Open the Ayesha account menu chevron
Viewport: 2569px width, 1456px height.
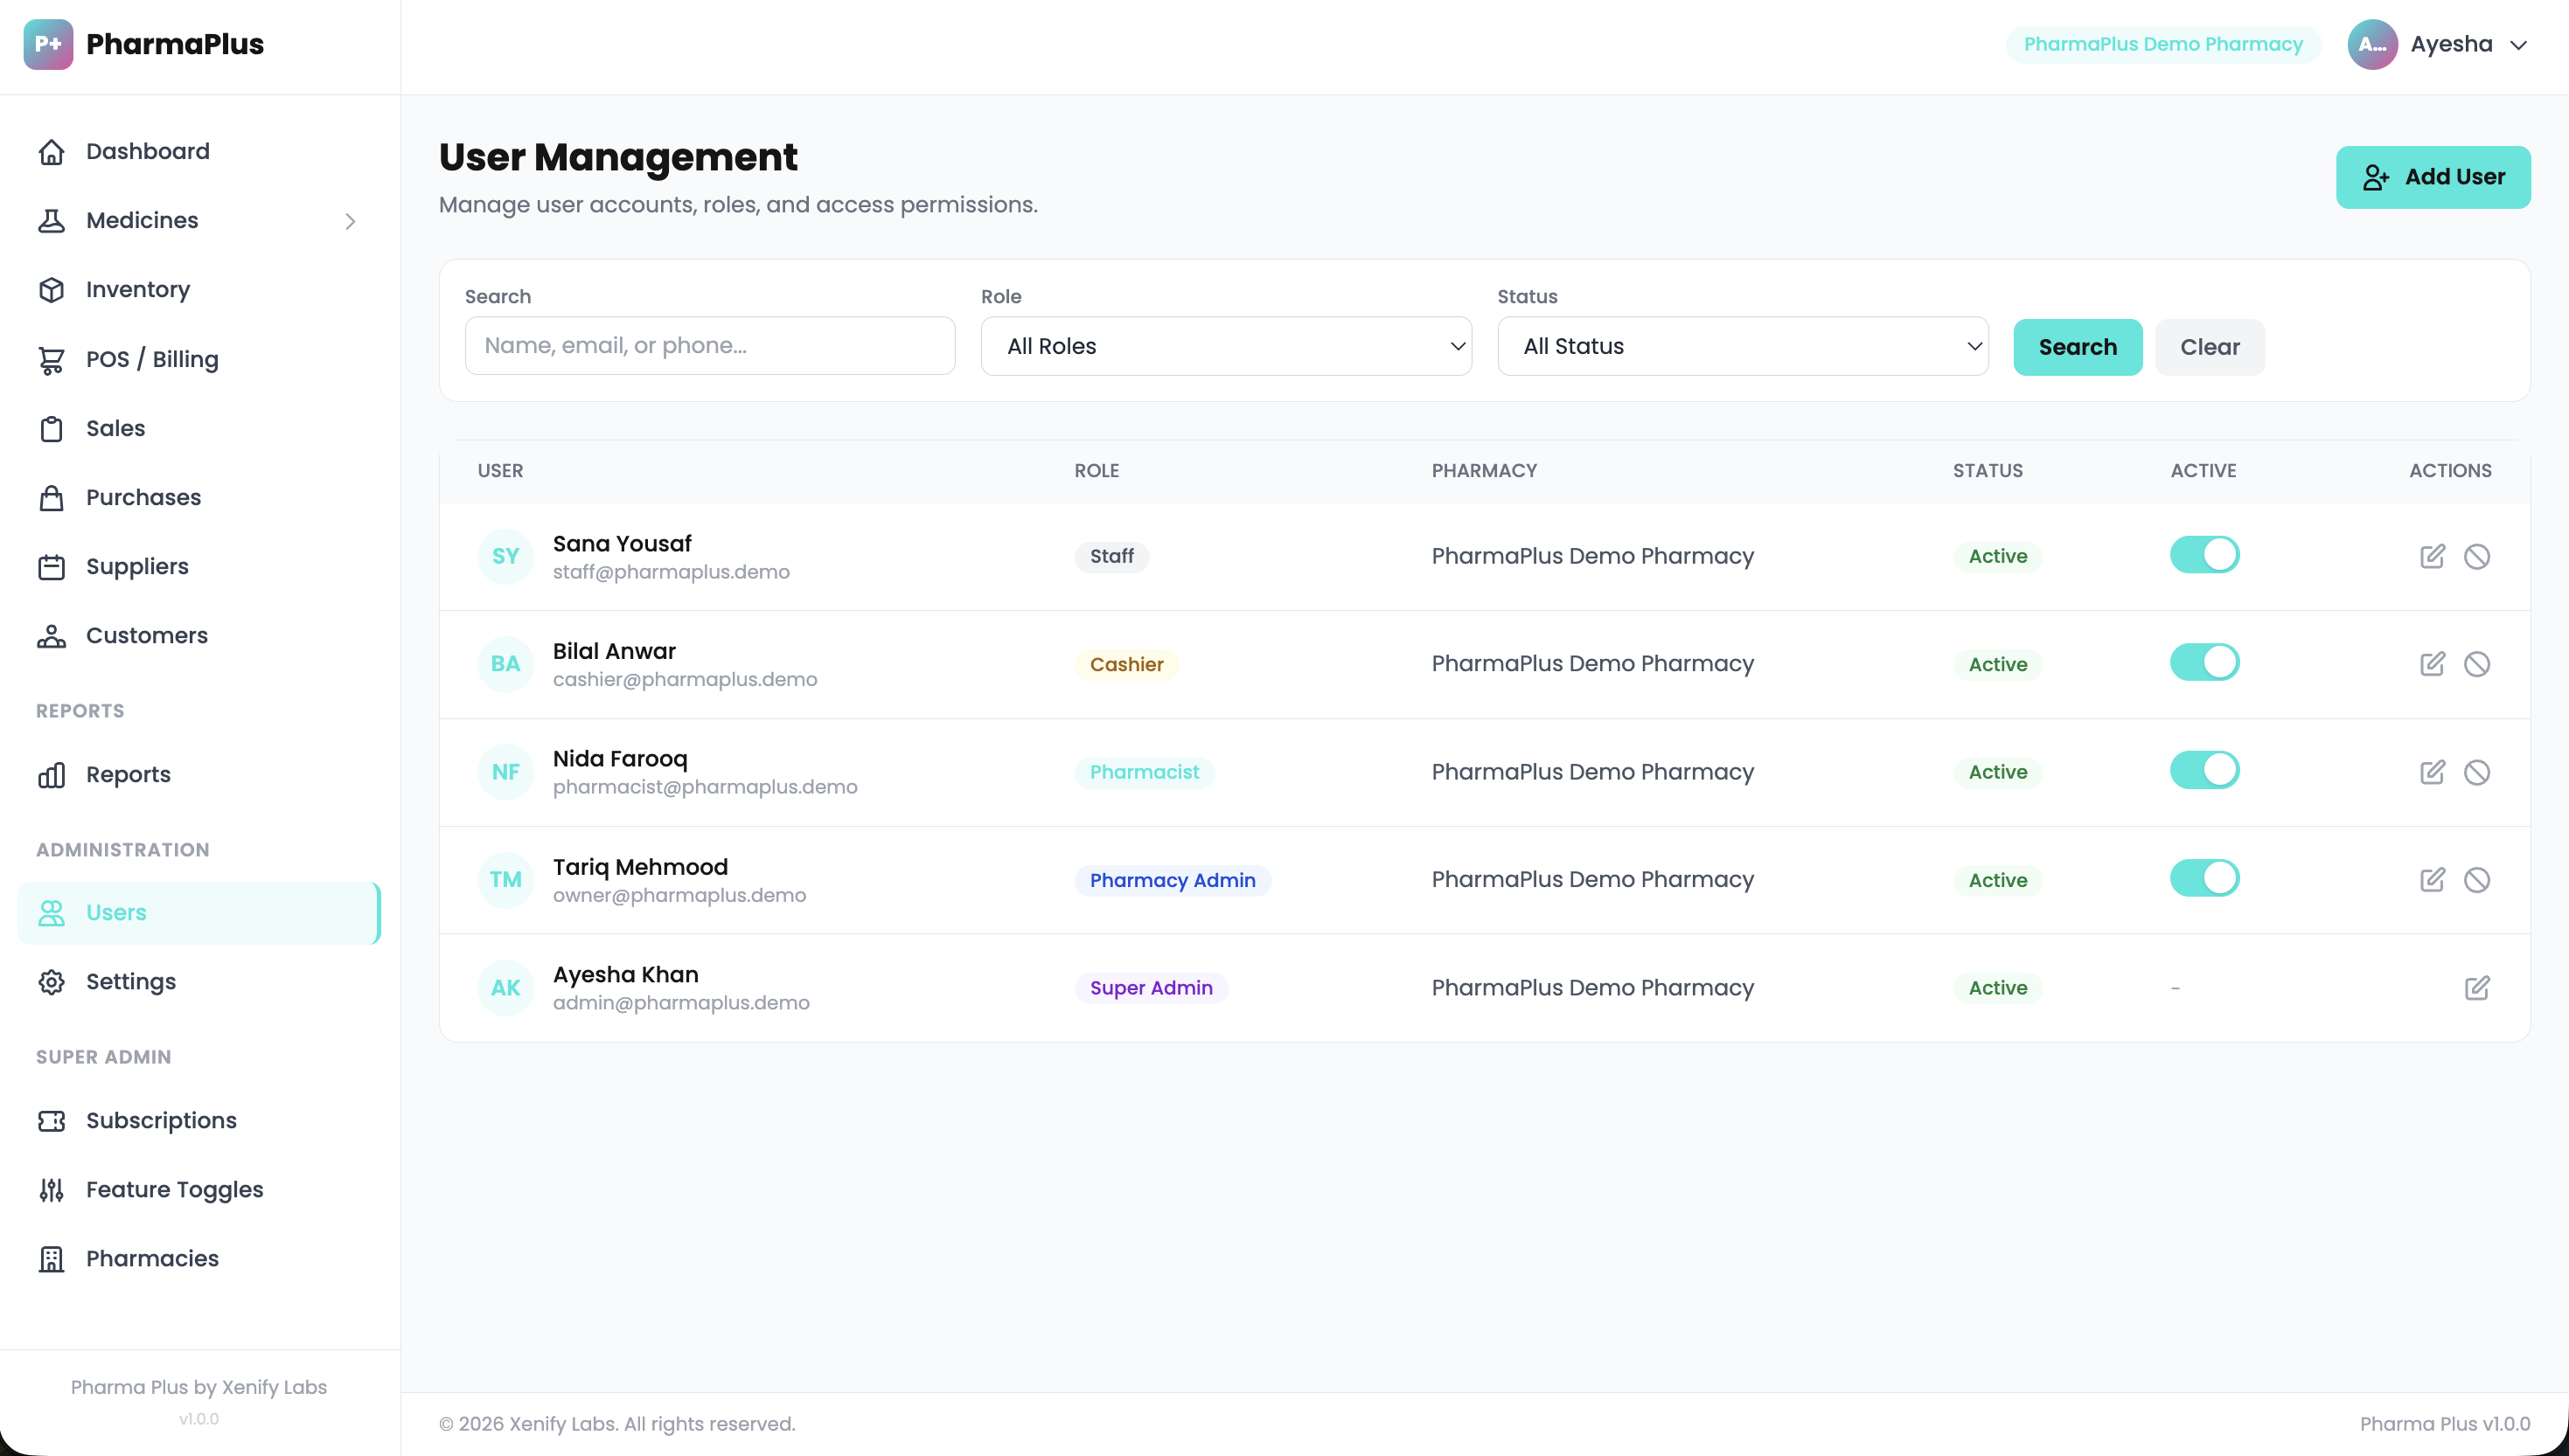[x=2519, y=45]
